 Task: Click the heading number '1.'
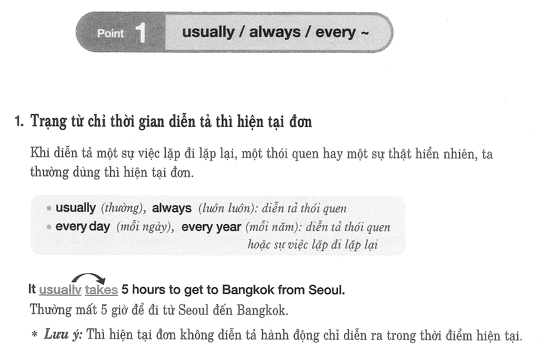[x=20, y=121]
